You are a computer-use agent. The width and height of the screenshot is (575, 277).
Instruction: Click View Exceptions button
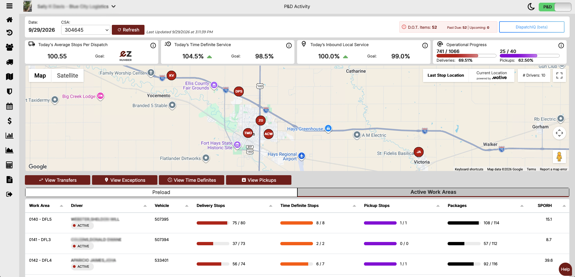[x=125, y=180]
